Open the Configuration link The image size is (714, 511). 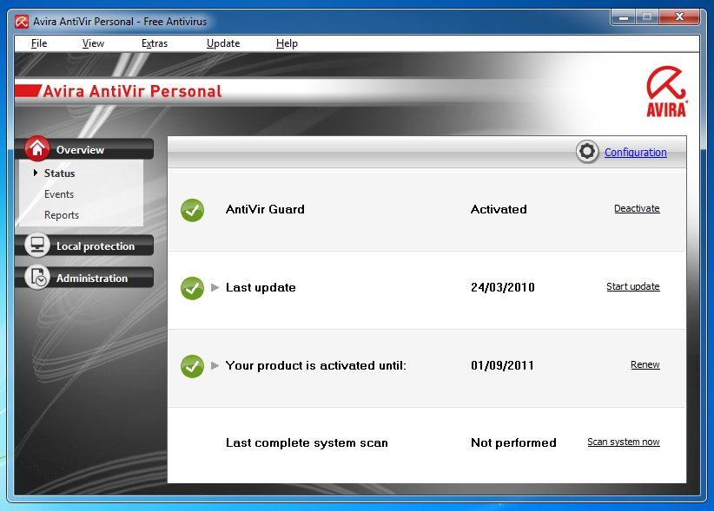coord(635,153)
